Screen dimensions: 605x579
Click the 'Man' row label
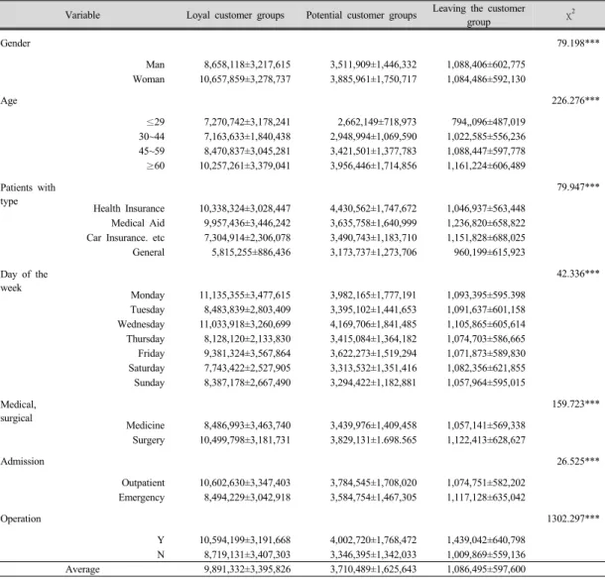click(x=155, y=64)
